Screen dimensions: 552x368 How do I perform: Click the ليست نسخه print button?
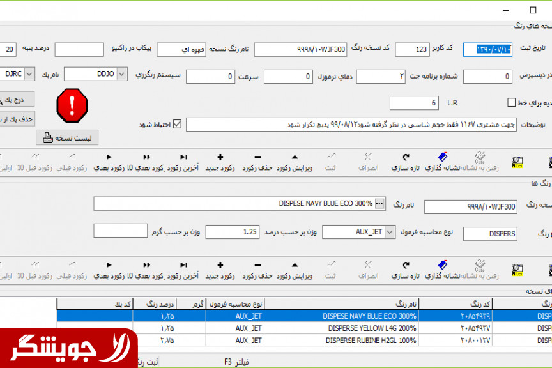[67, 137]
